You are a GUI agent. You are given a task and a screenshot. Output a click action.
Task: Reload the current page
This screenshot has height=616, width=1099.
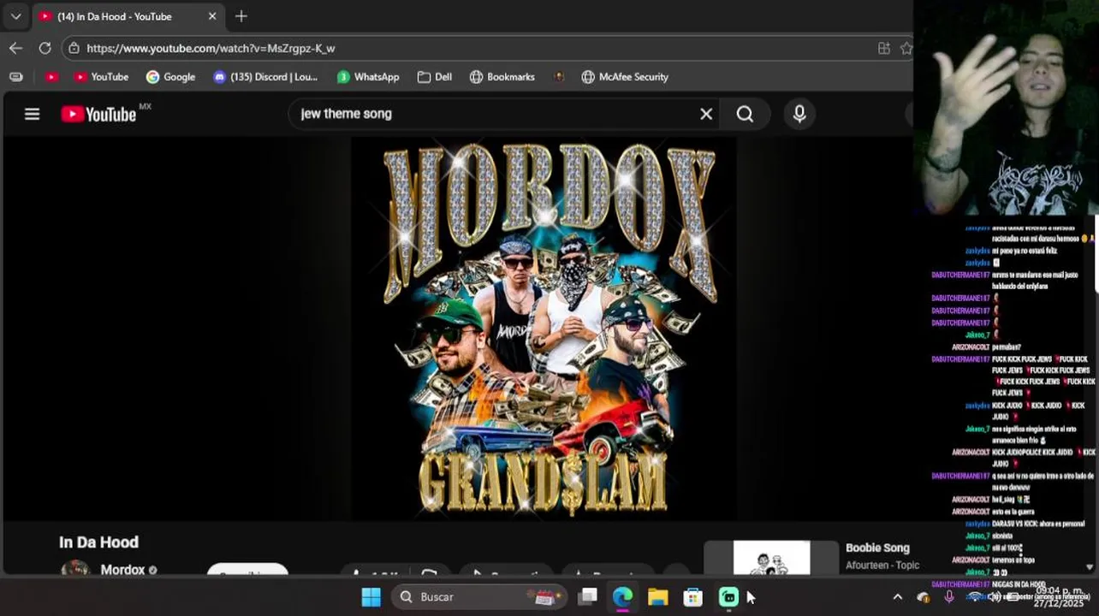point(45,48)
